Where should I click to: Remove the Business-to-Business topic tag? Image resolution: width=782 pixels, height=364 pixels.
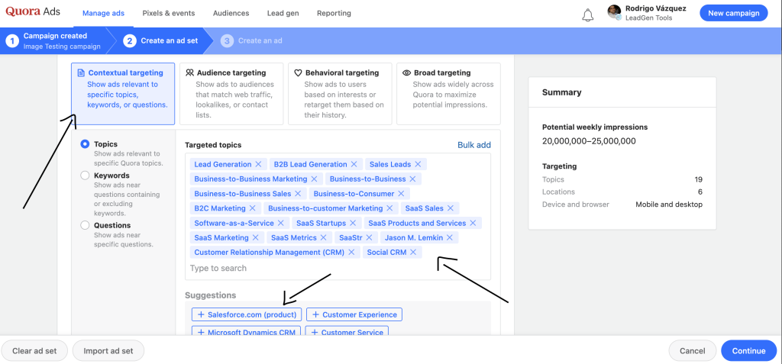(x=412, y=179)
